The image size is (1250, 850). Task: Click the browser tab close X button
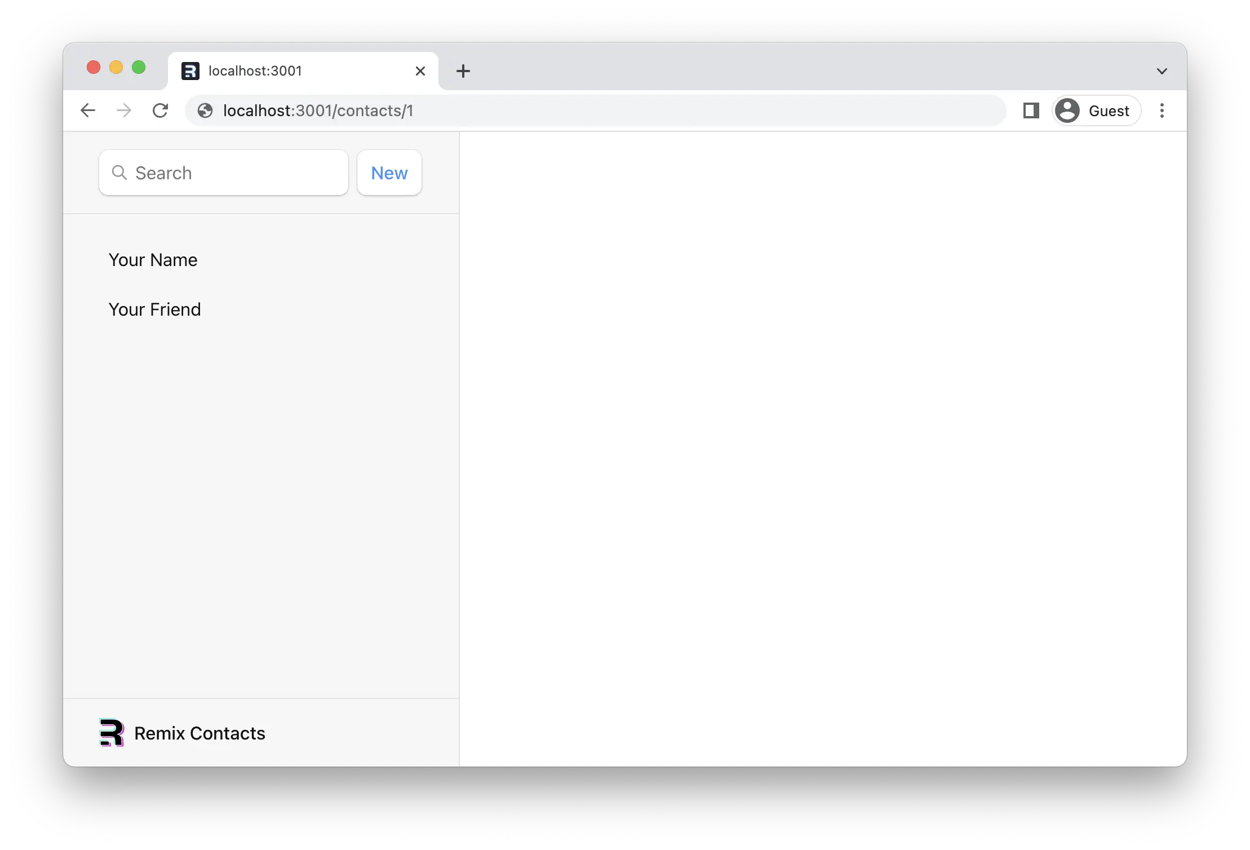(x=420, y=69)
